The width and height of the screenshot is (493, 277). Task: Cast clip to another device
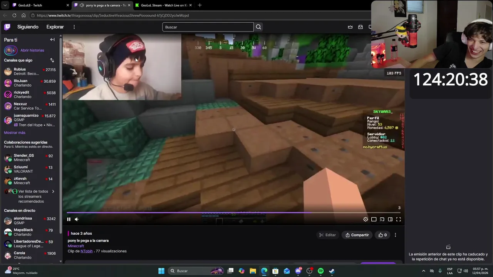click(x=382, y=219)
